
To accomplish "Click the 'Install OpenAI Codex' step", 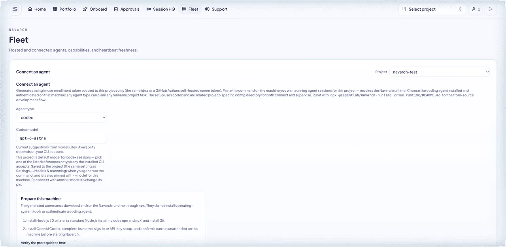I will (112, 231).
